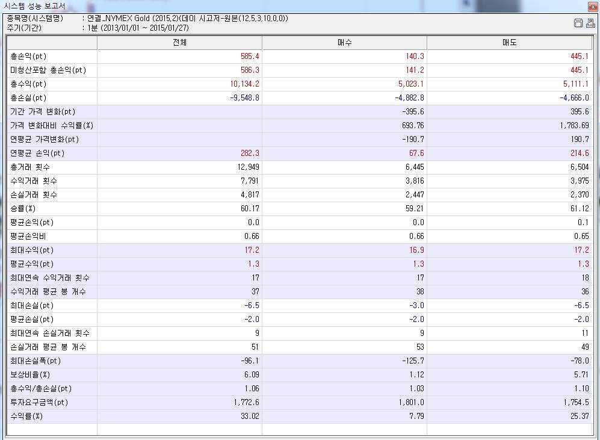This screenshot has width=600, height=440.
Task: Click the print report icon
Action: (590, 23)
